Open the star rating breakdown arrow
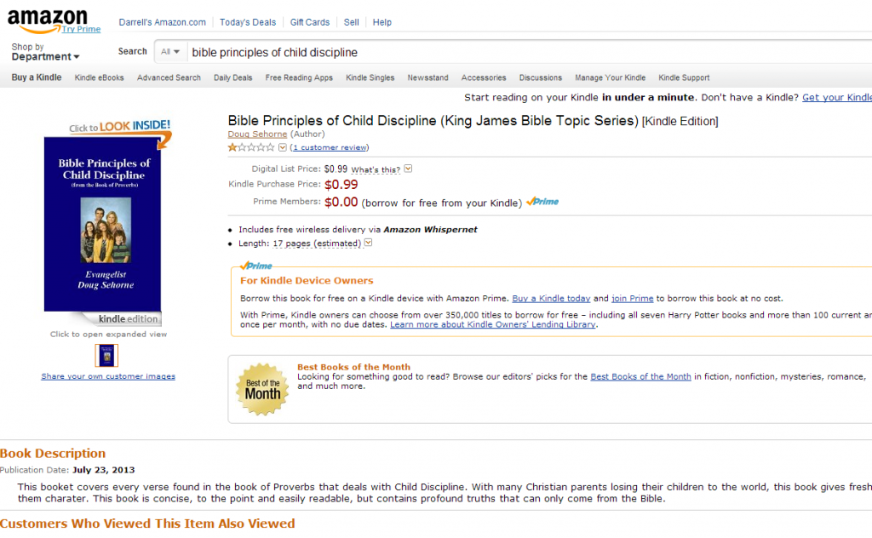Viewport: 872px width, 538px height. coord(283,147)
